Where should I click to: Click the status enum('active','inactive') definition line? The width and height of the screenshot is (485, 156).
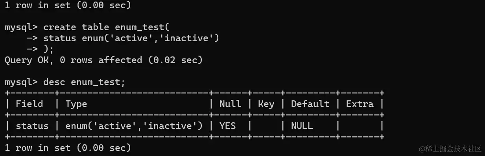pyautogui.click(x=131, y=38)
